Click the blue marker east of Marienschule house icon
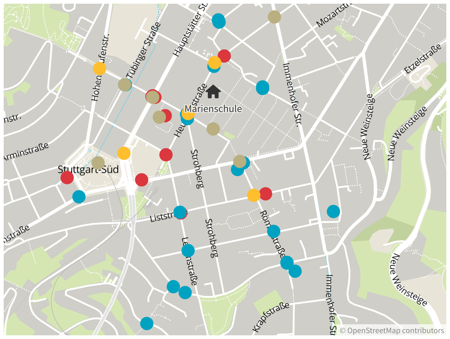The image size is (450, 339). click(263, 88)
